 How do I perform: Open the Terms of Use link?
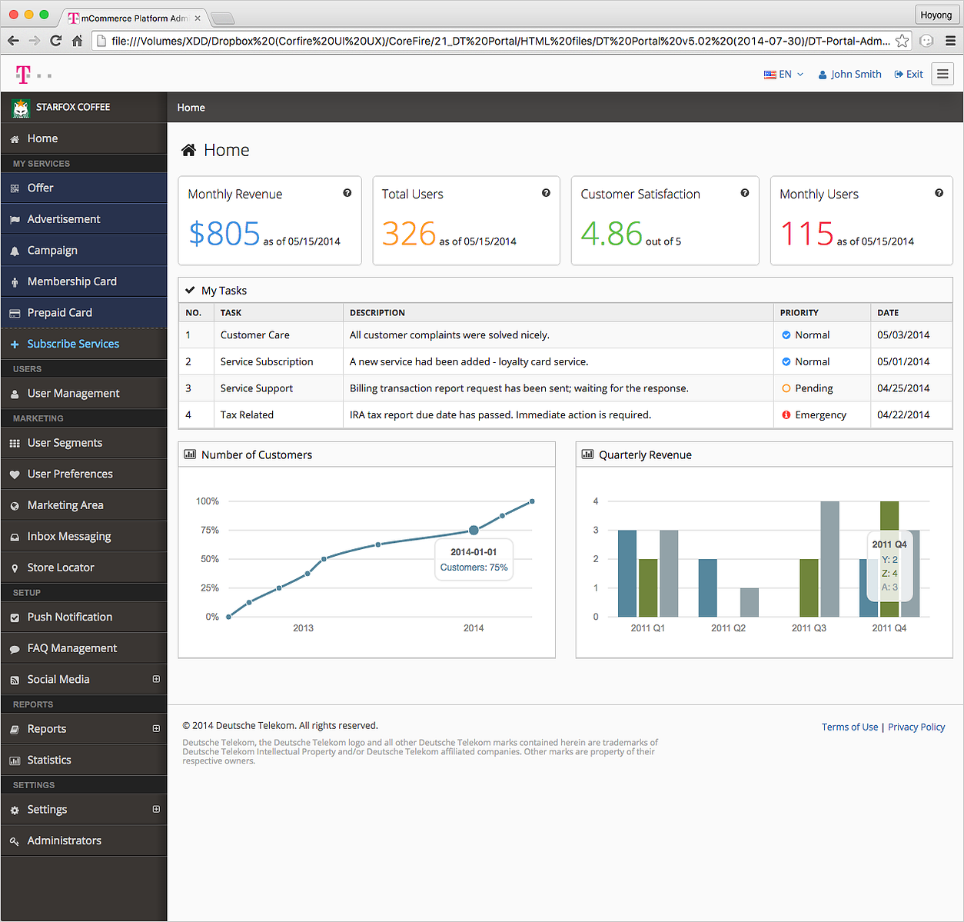pyautogui.click(x=849, y=727)
